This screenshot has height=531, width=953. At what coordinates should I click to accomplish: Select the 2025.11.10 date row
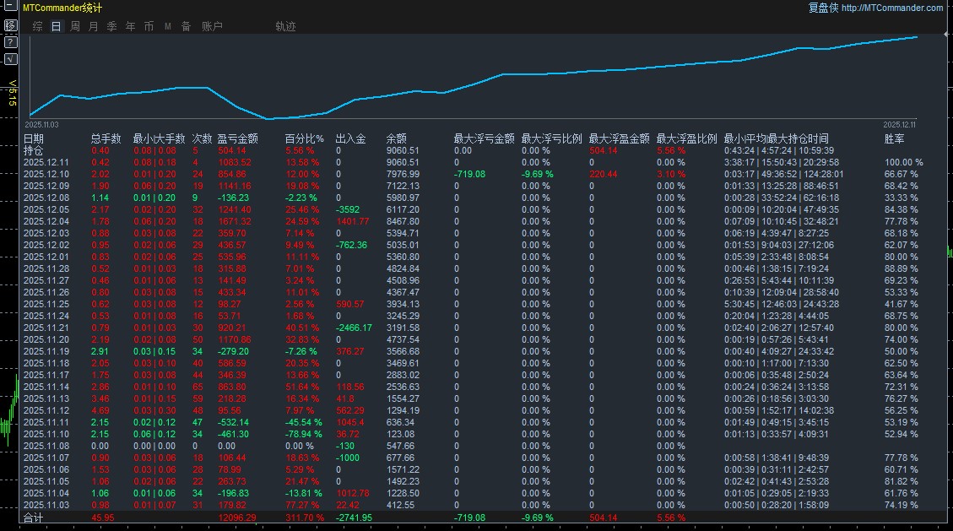(46, 434)
